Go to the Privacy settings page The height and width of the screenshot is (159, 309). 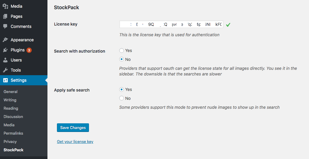(10, 142)
